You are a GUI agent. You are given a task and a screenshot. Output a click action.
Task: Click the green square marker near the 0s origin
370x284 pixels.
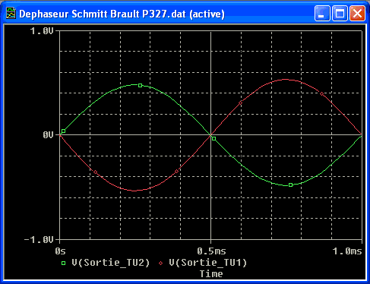click(64, 131)
